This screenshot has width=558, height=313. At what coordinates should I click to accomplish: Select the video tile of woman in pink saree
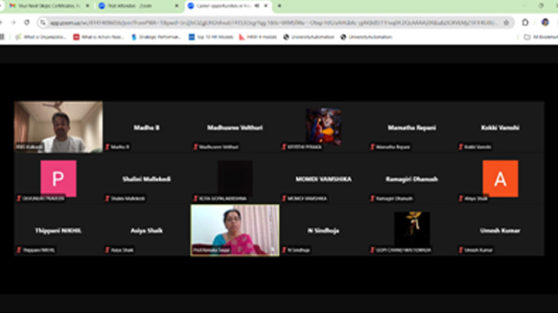pyautogui.click(x=235, y=230)
